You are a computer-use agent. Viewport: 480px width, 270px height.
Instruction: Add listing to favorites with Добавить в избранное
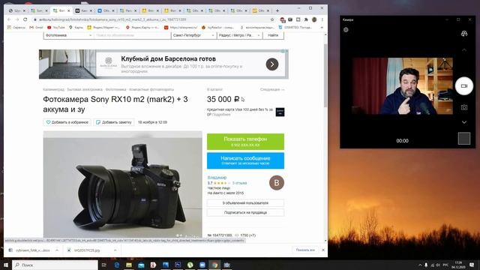[x=67, y=122]
